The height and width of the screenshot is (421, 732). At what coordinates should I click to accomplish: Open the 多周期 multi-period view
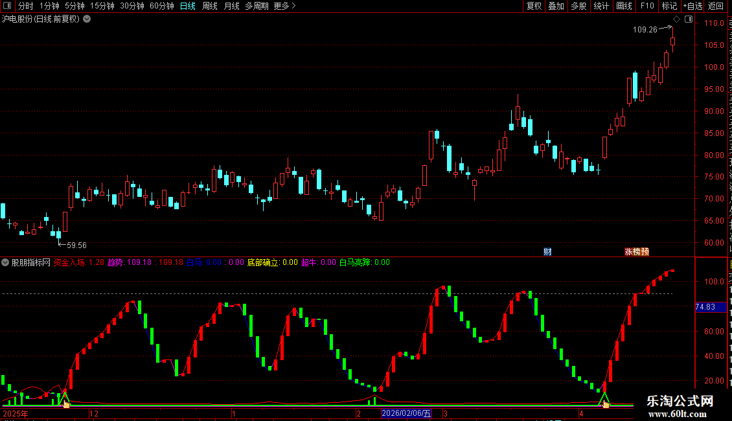coord(257,6)
